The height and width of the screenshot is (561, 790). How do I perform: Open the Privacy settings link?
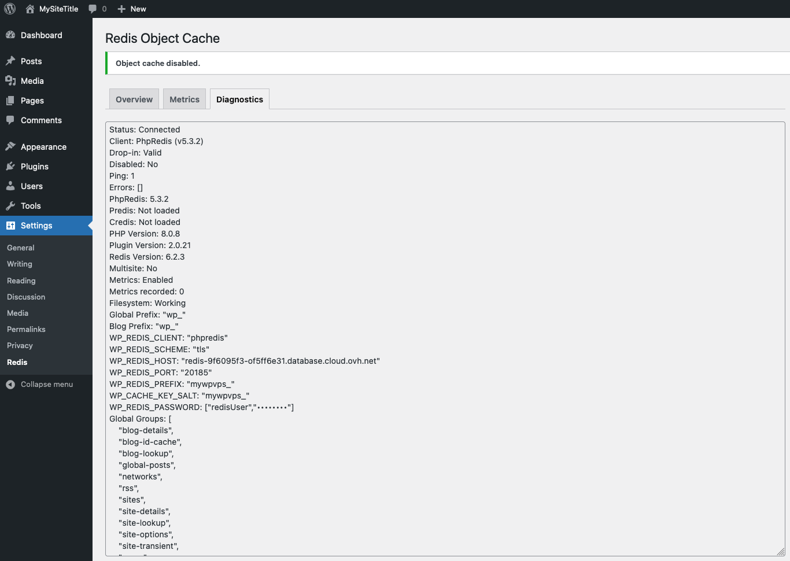point(20,345)
